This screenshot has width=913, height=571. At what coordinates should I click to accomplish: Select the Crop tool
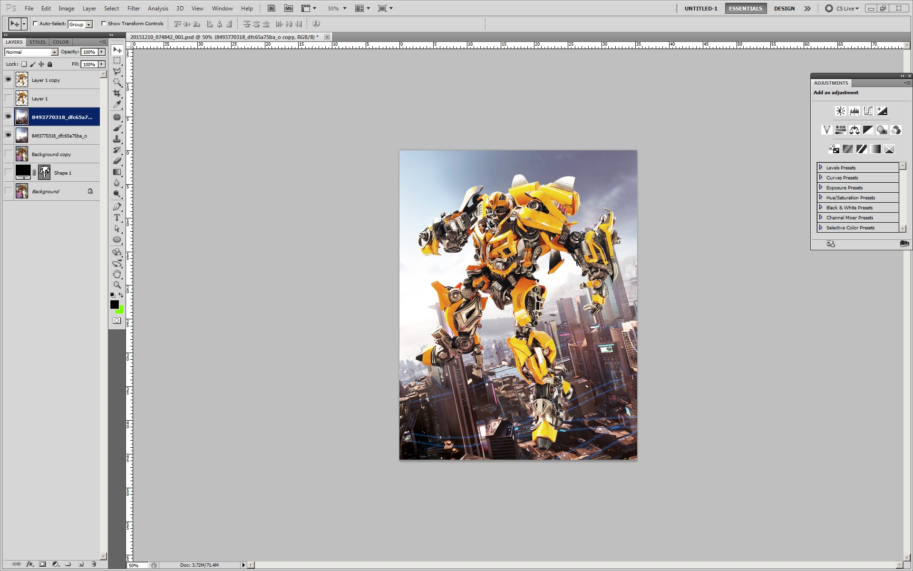click(117, 93)
